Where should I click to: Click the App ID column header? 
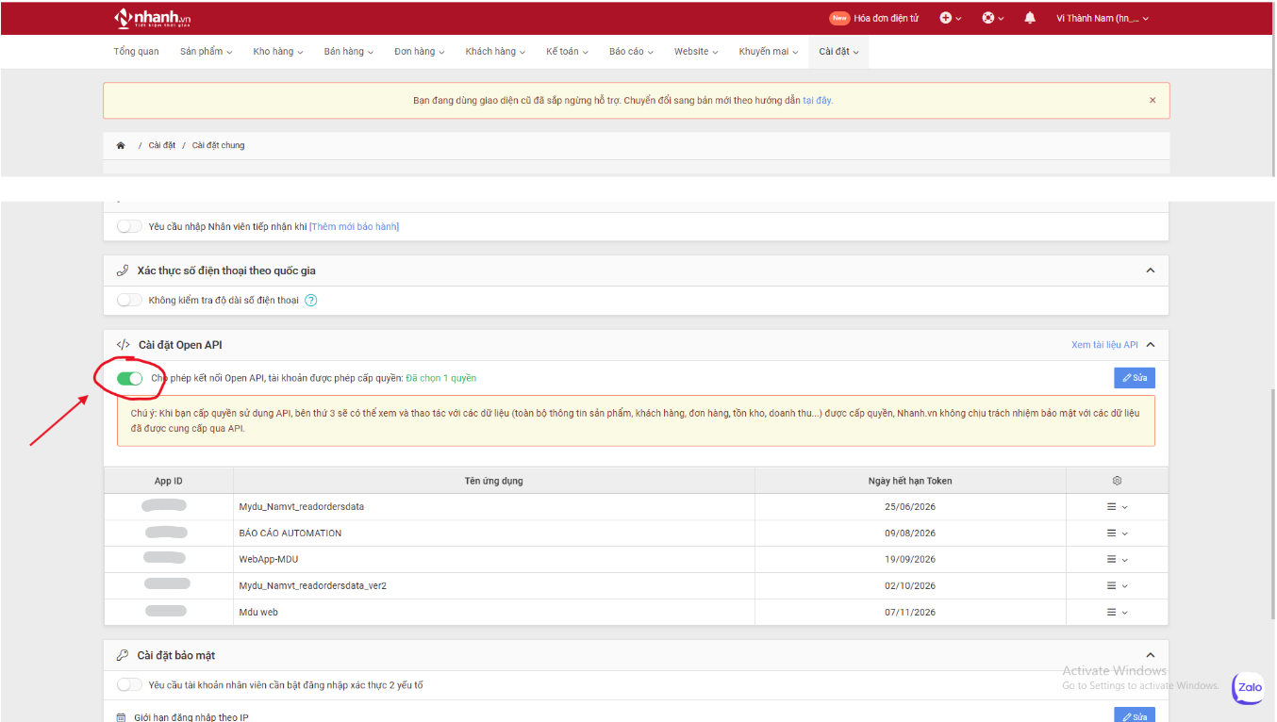pyautogui.click(x=169, y=481)
